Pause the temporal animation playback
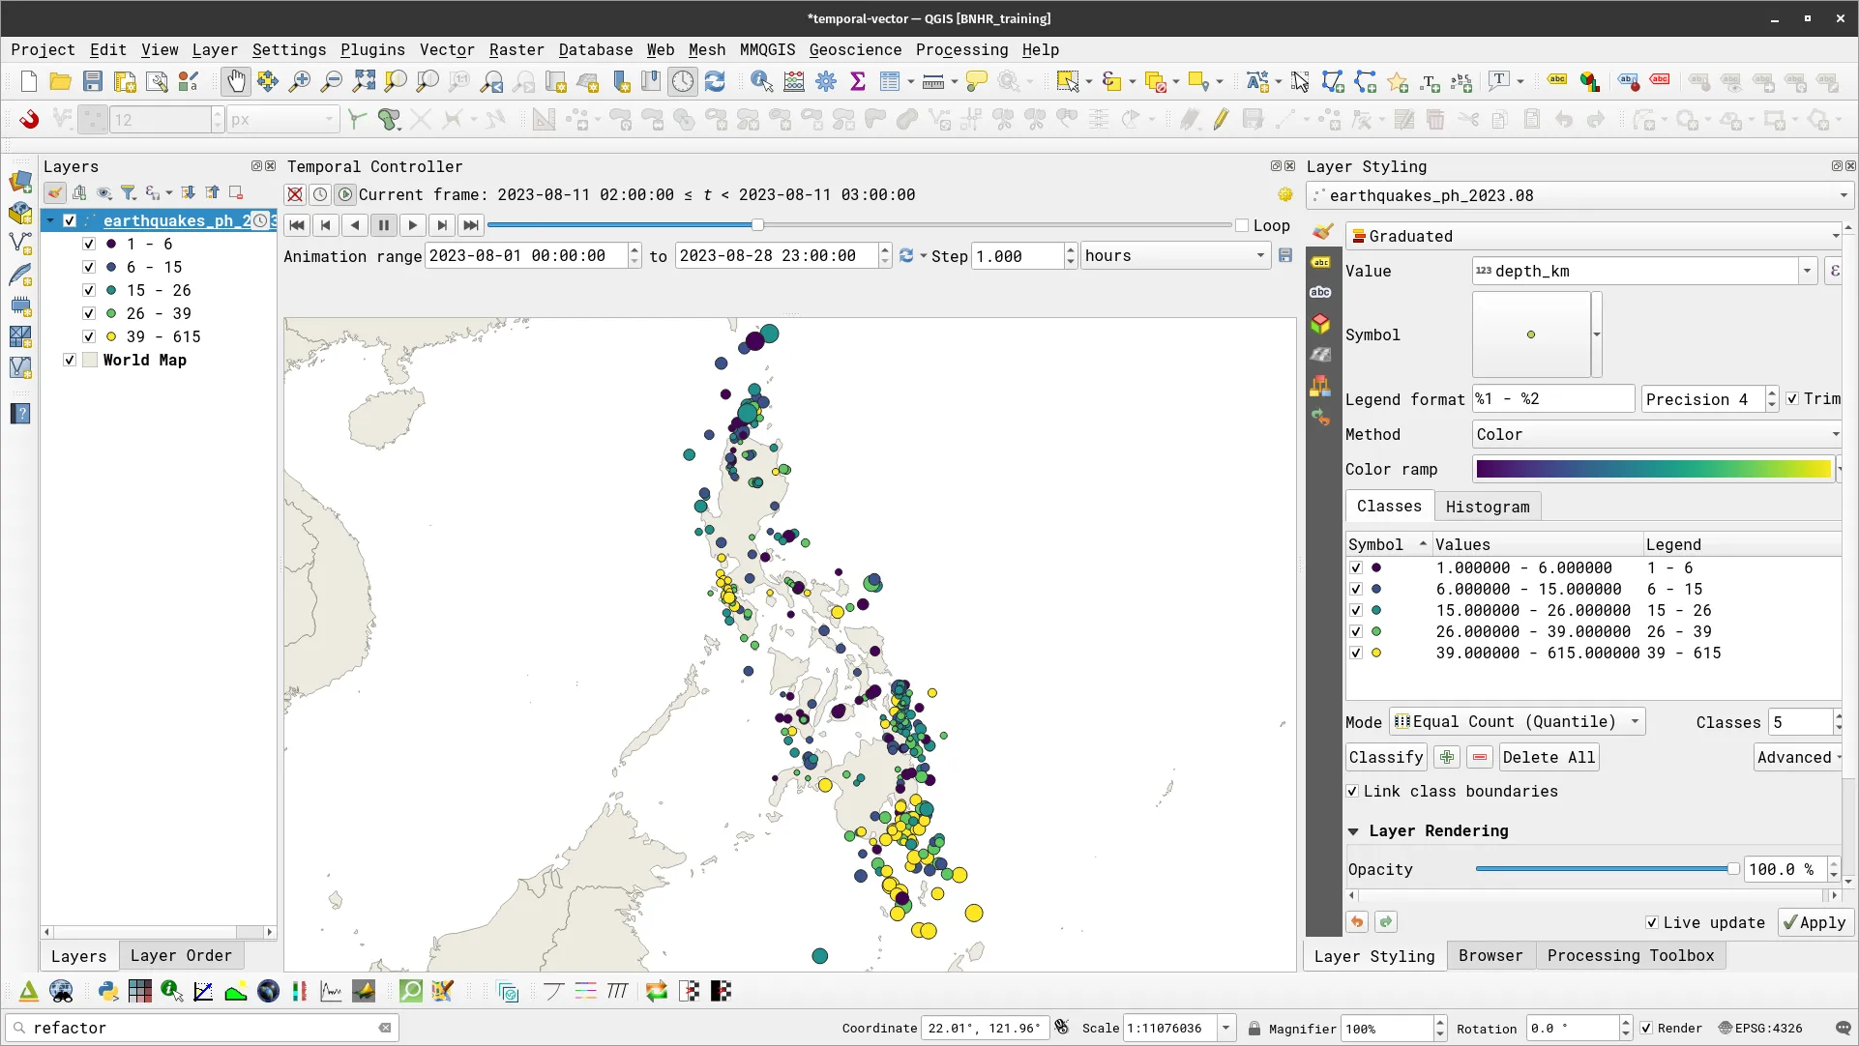 click(x=383, y=224)
